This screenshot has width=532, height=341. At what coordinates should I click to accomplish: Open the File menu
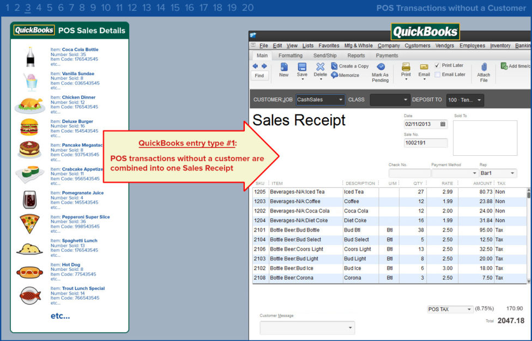click(x=264, y=45)
